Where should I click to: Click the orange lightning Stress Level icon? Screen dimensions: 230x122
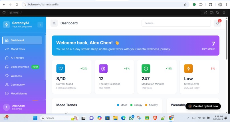coord(189,68)
